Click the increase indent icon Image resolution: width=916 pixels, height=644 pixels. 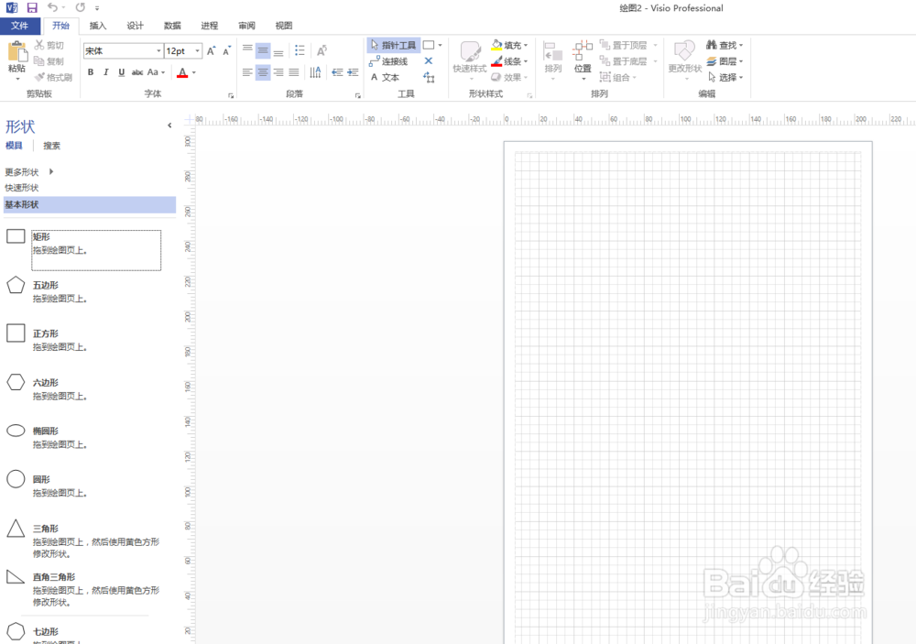(353, 72)
